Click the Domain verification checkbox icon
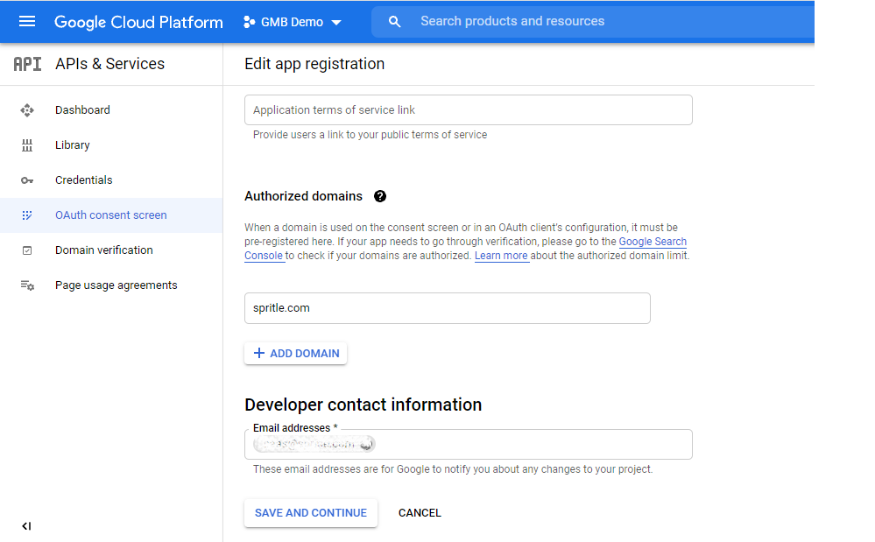Image resolution: width=875 pixels, height=542 pixels. (27, 250)
